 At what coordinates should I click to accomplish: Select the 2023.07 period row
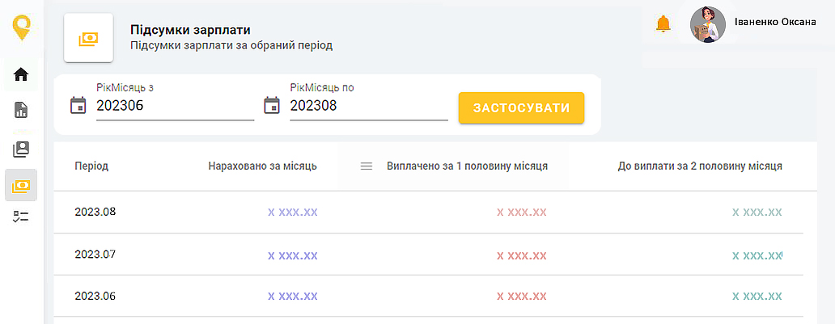[x=95, y=255]
